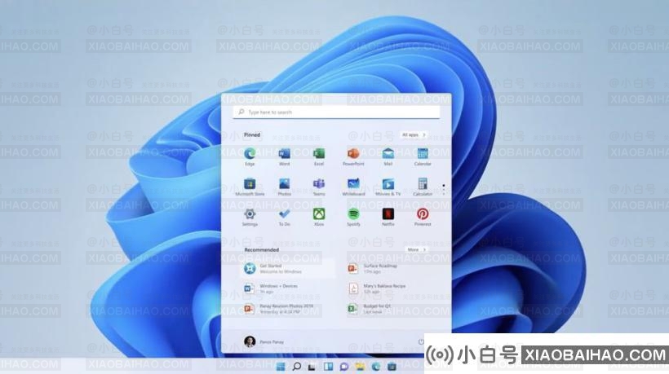
Task: Open Excel in the Pinned section
Action: pyautogui.click(x=319, y=156)
